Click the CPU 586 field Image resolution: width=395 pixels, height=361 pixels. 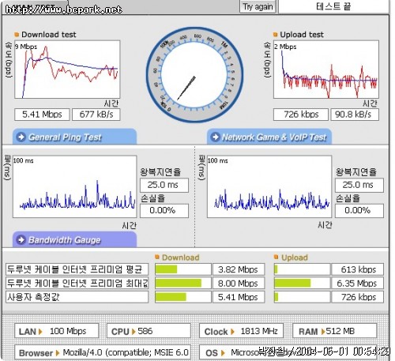(149, 331)
